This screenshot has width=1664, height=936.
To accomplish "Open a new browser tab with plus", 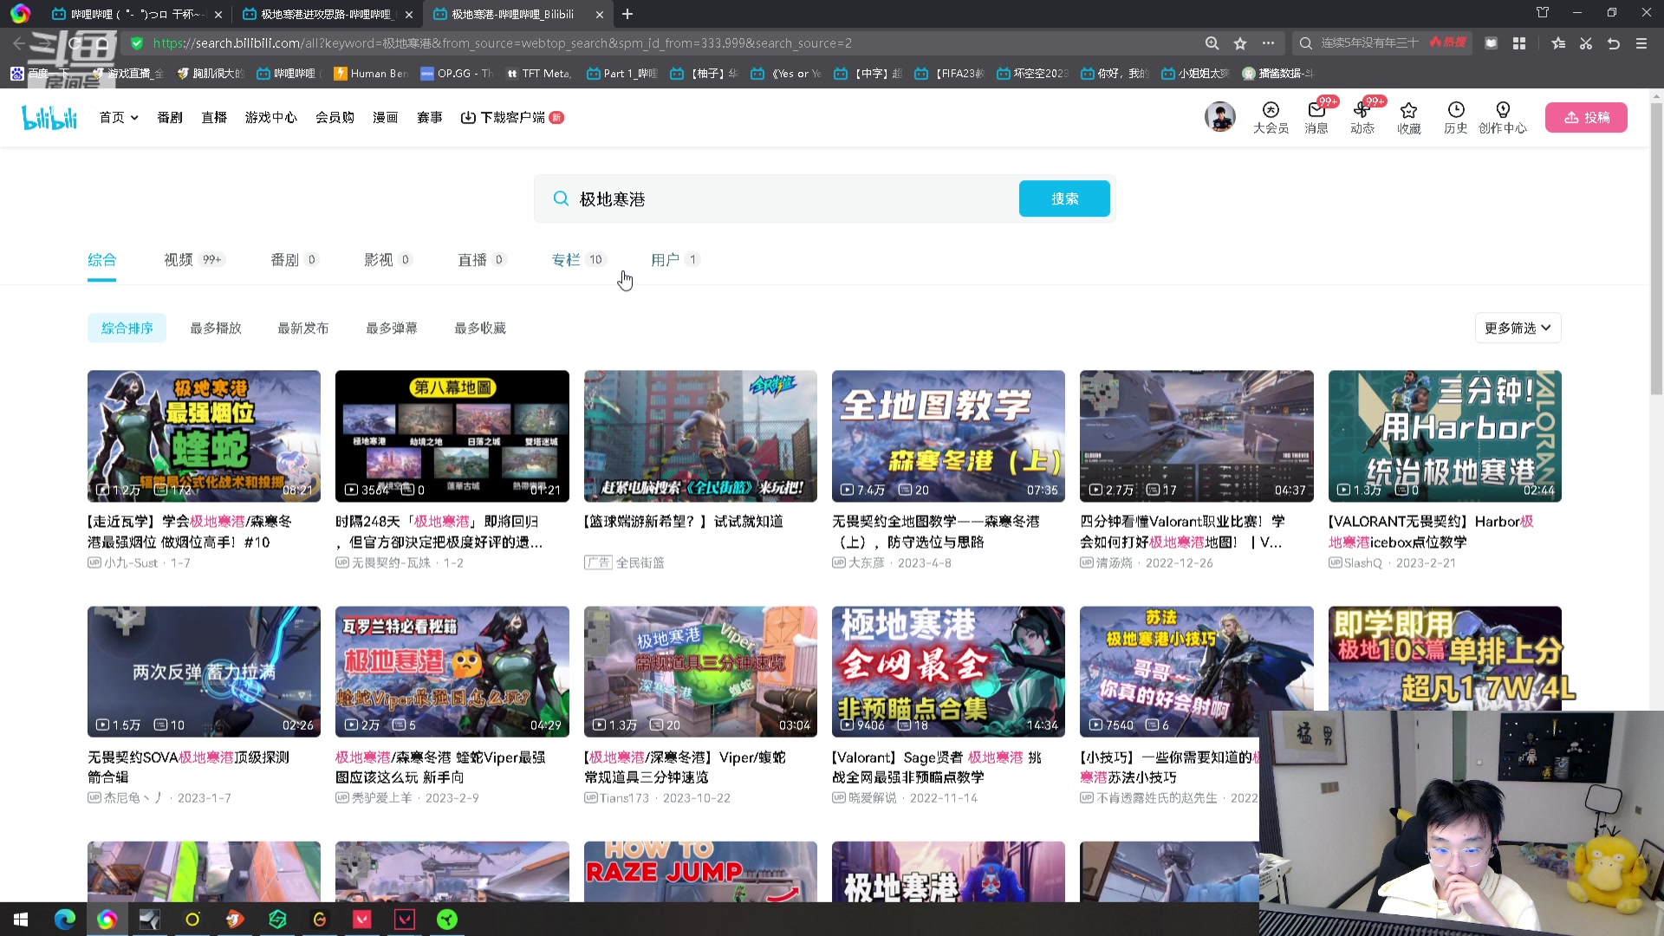I will click(x=627, y=14).
